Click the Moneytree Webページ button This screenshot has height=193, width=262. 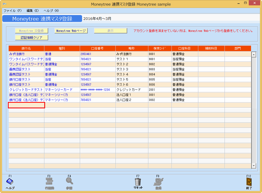pos(71,30)
